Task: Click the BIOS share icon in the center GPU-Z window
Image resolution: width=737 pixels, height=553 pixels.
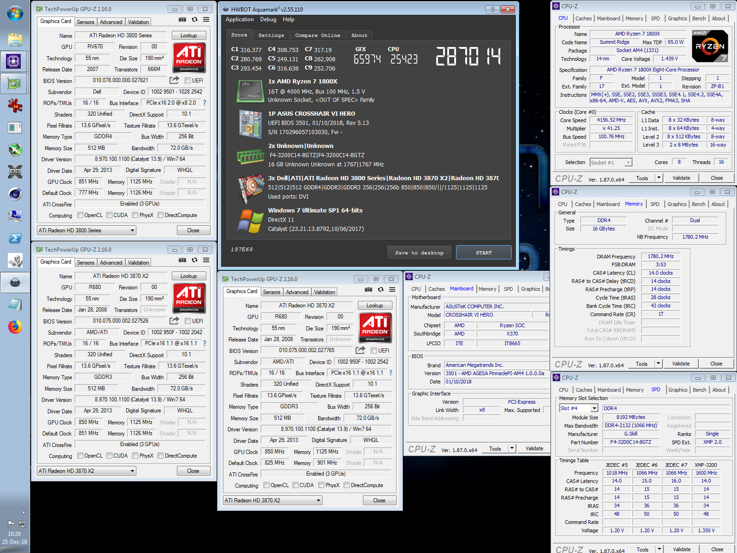Action: (x=360, y=350)
